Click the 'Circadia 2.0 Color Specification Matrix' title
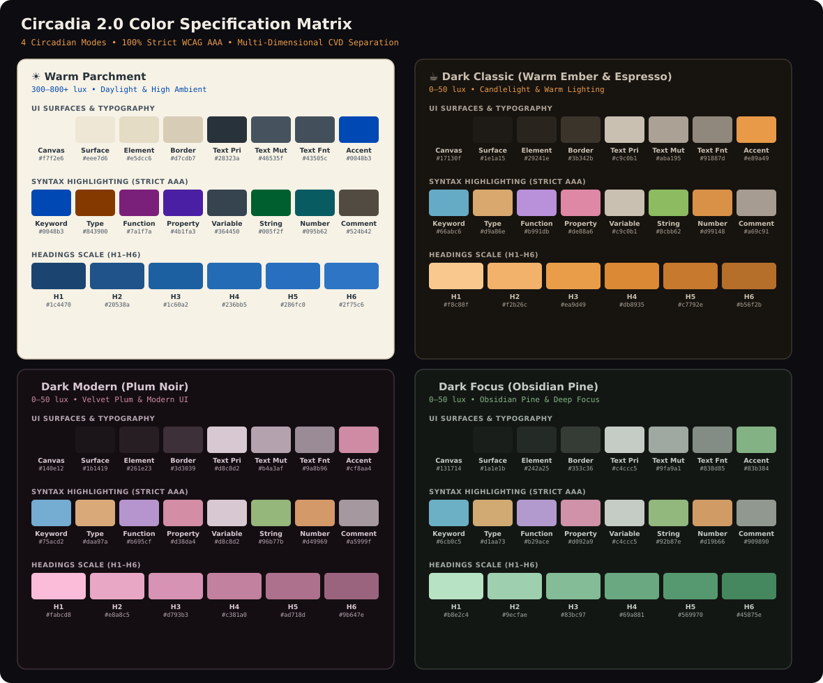This screenshot has width=823, height=683. [x=186, y=24]
